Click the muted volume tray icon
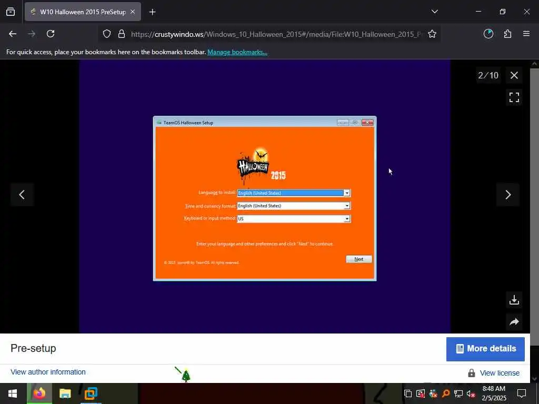The width and height of the screenshot is (539, 404). coord(471,393)
